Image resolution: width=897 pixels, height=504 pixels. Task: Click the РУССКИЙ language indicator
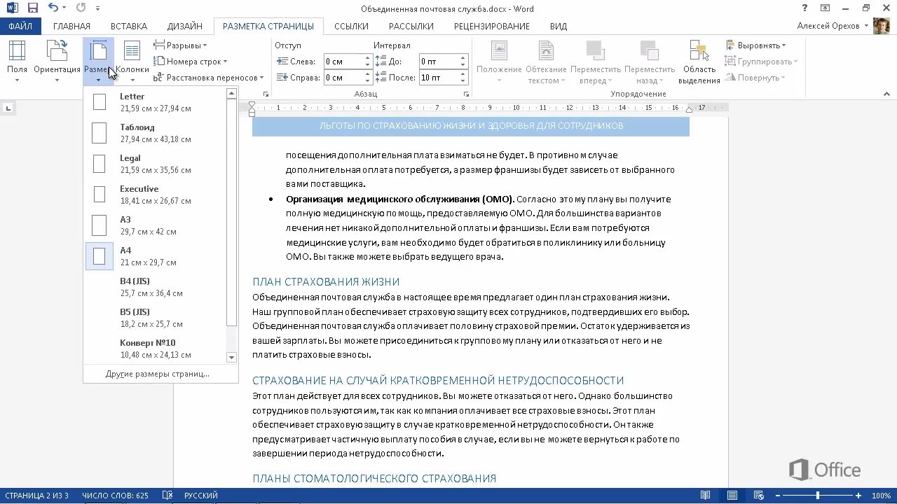pos(201,496)
